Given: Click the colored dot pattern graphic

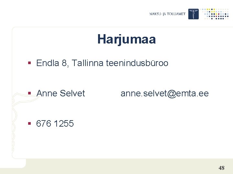Looking at the screenshot, I should [x=215, y=14].
